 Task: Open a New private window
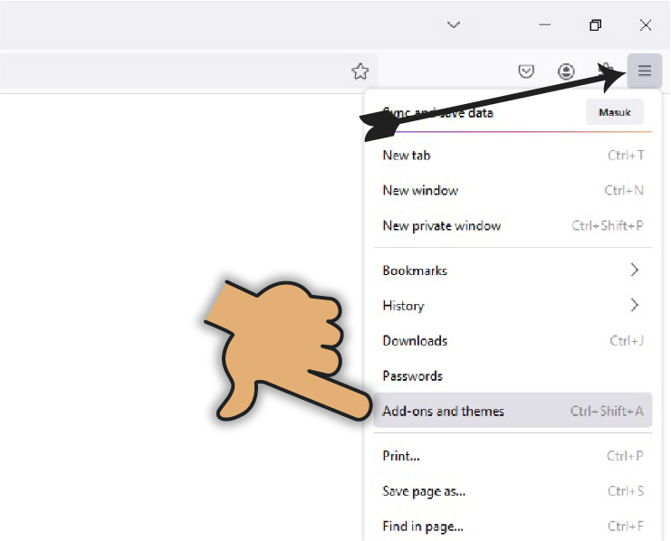tap(441, 226)
